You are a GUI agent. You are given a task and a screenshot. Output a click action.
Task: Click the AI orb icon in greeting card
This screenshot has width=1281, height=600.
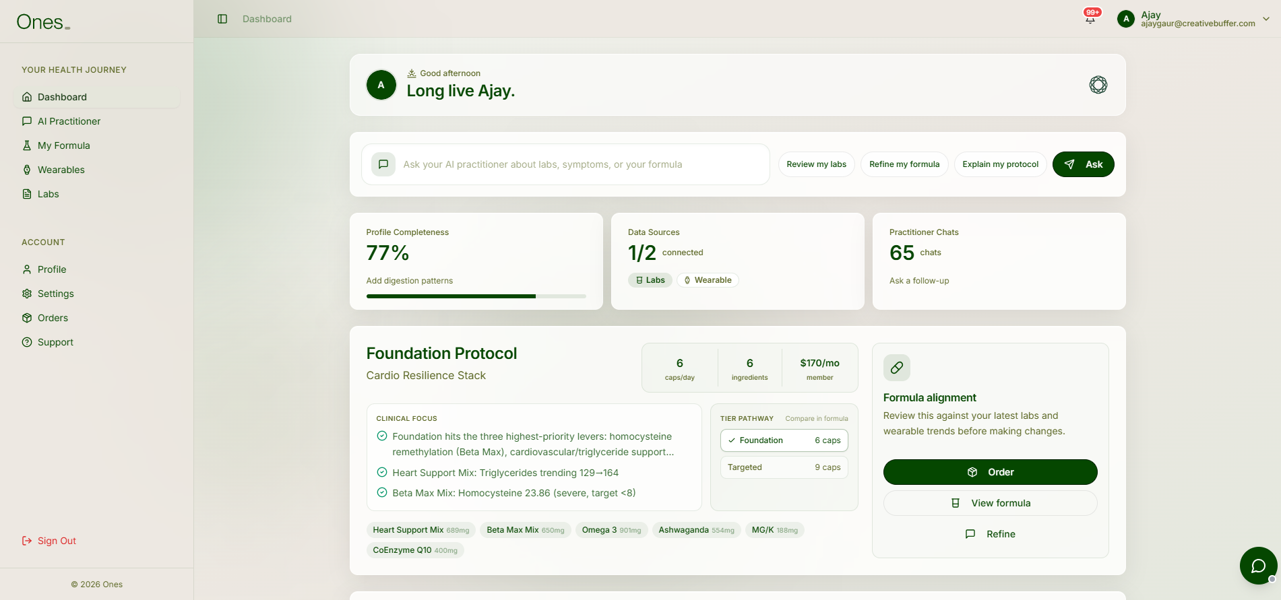coord(1098,85)
